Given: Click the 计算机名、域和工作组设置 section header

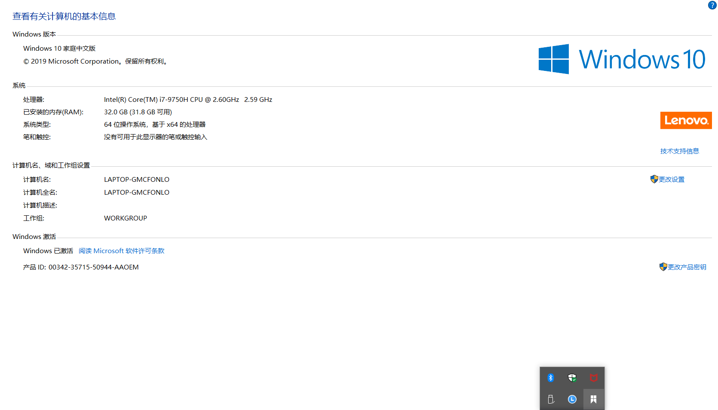Looking at the screenshot, I should tap(51, 165).
